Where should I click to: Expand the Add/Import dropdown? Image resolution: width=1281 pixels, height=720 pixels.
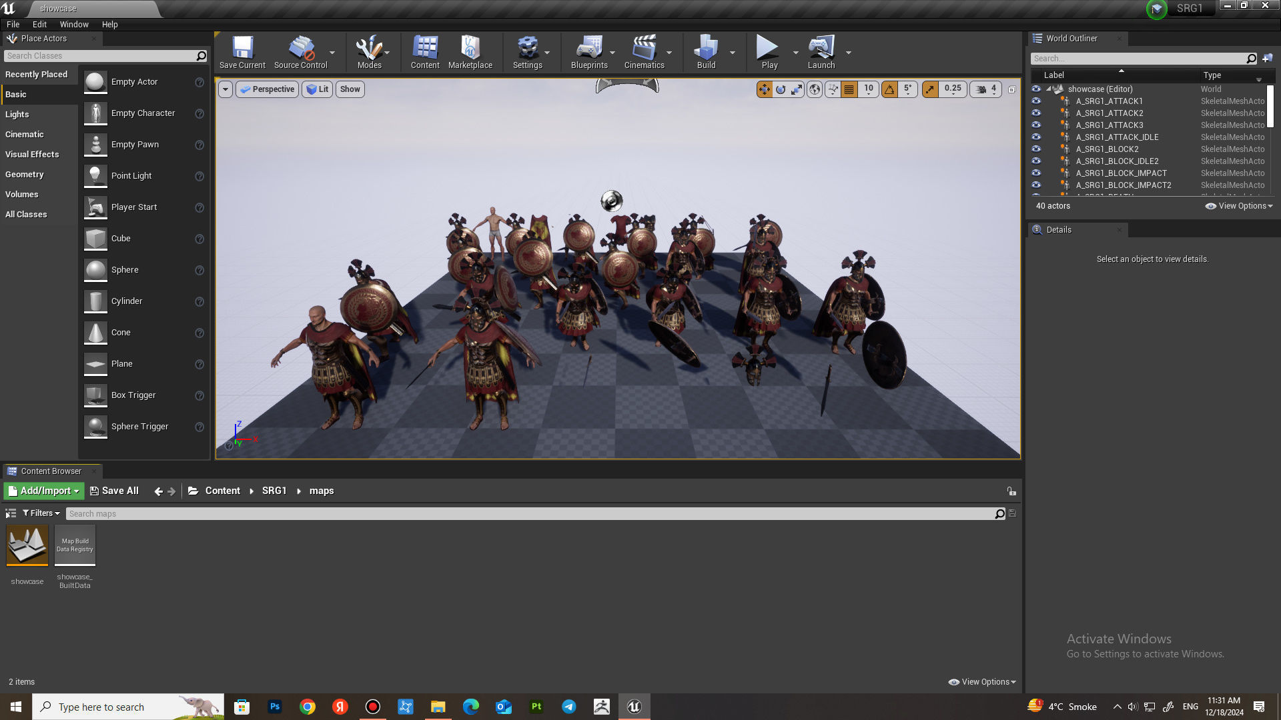(x=44, y=491)
